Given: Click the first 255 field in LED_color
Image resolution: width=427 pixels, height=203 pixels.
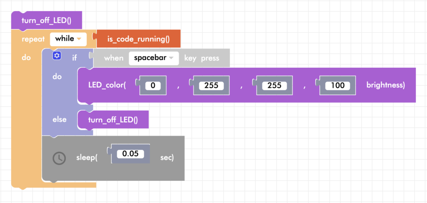Looking at the screenshot, I should click(x=211, y=86).
